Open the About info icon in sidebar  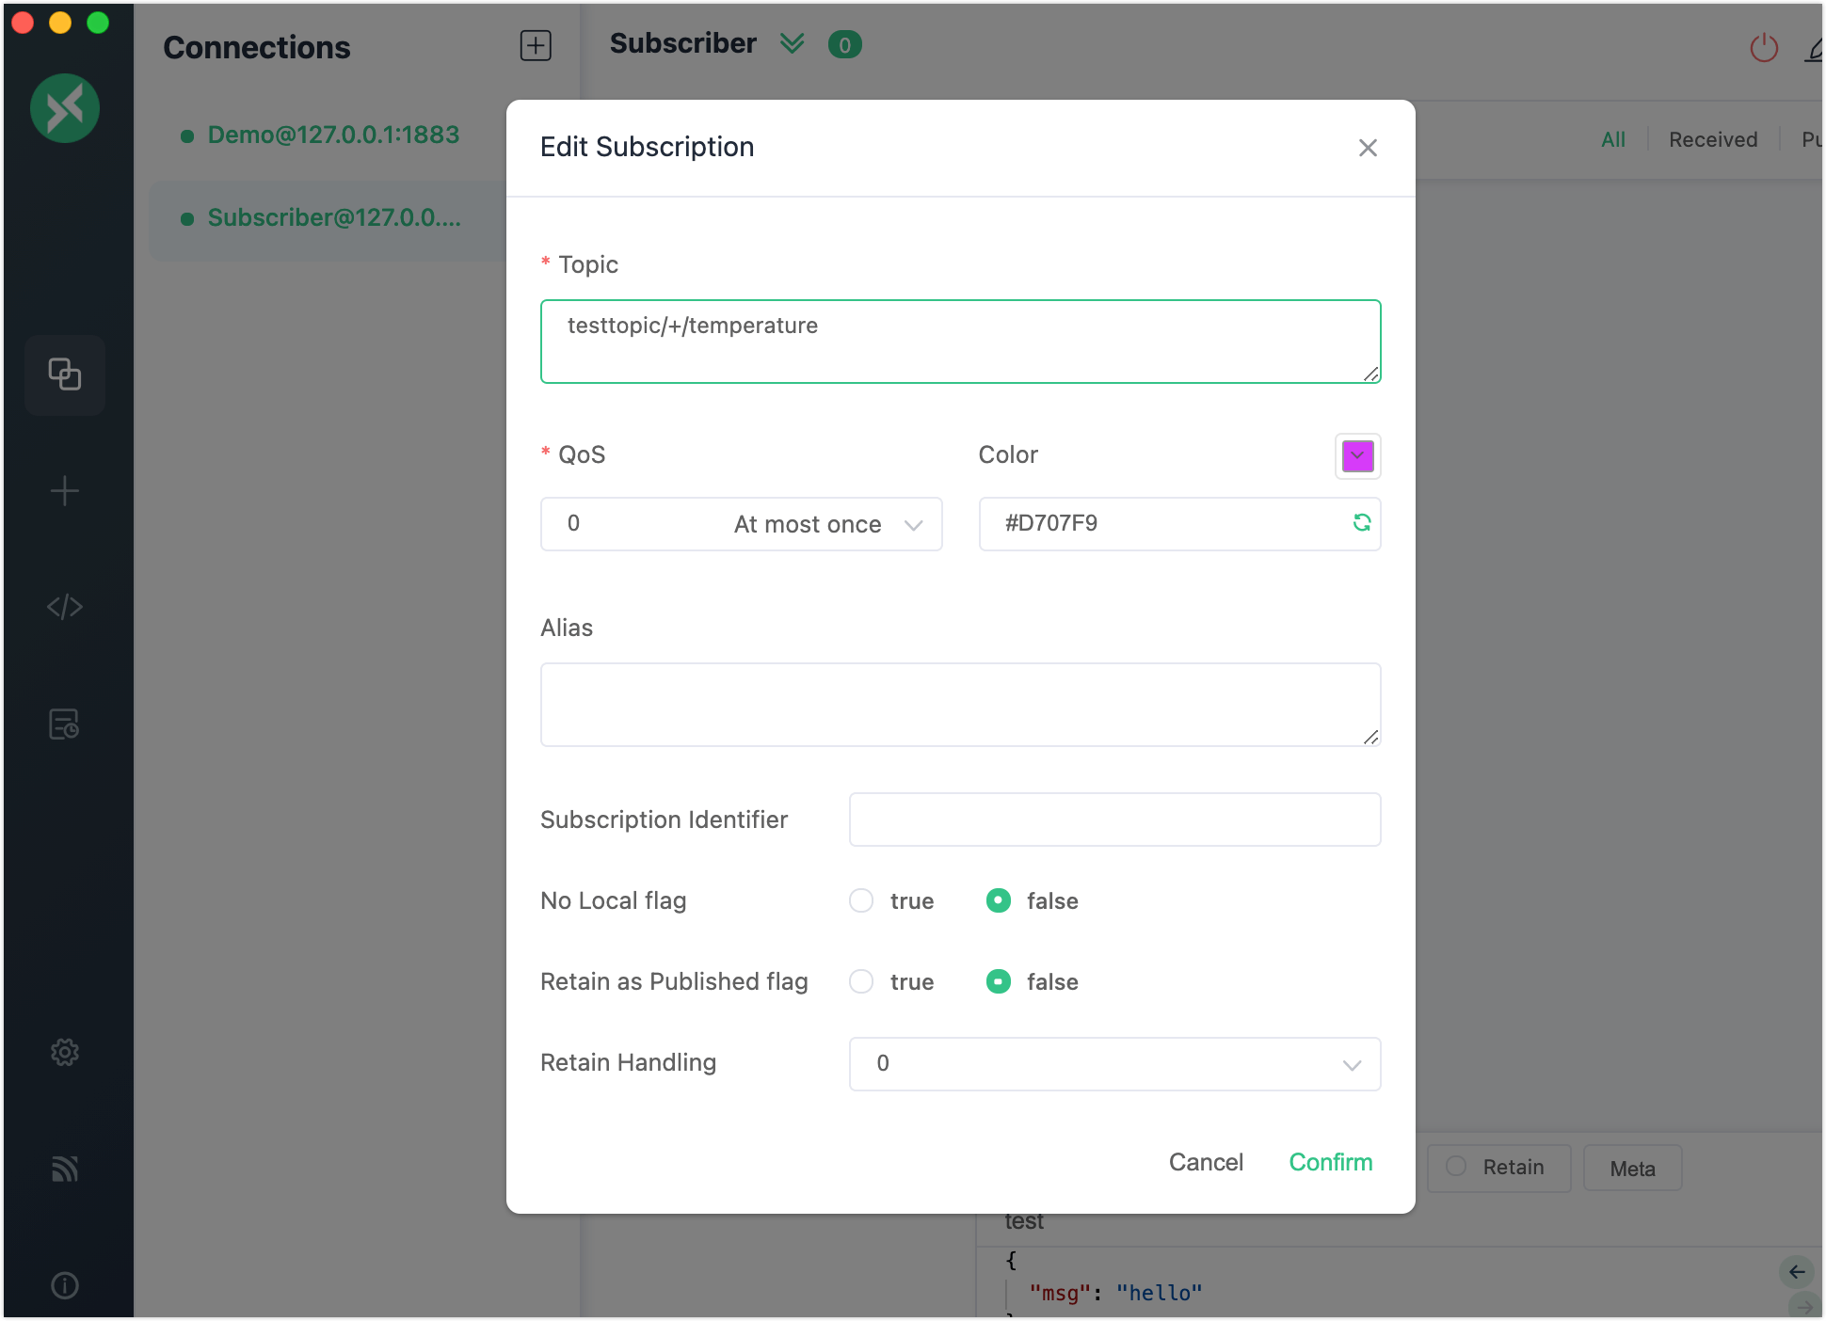[x=64, y=1285]
